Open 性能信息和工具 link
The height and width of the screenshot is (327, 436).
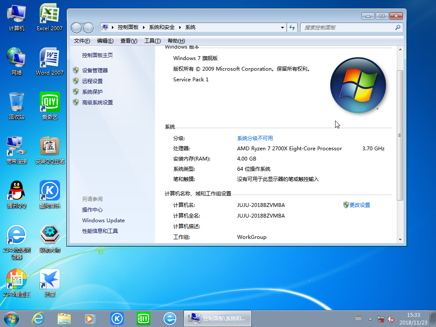coord(100,231)
